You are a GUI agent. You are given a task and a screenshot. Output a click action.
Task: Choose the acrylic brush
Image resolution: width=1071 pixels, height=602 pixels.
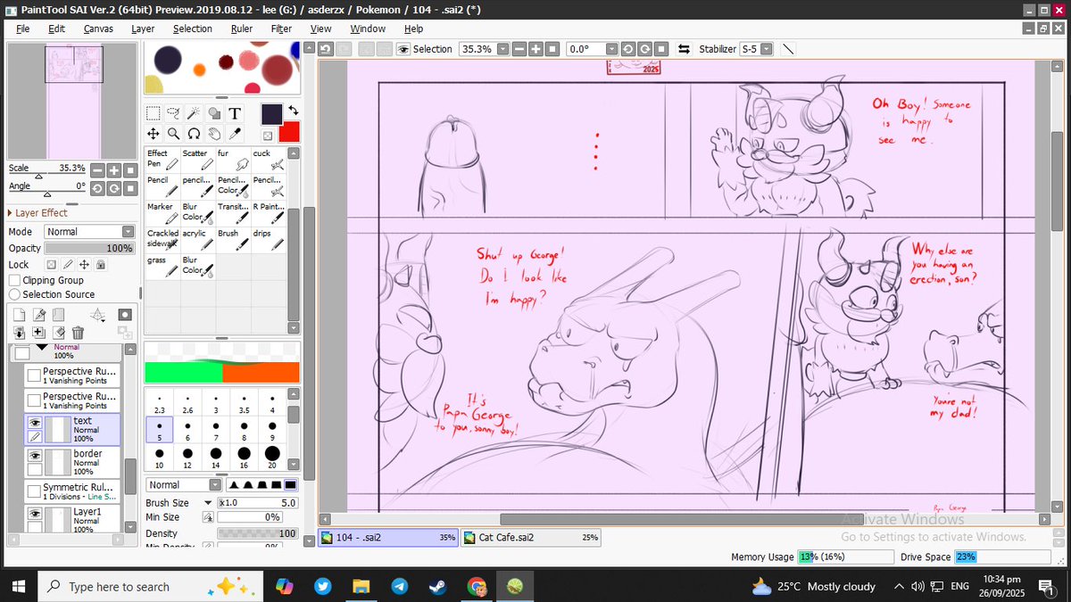point(197,239)
